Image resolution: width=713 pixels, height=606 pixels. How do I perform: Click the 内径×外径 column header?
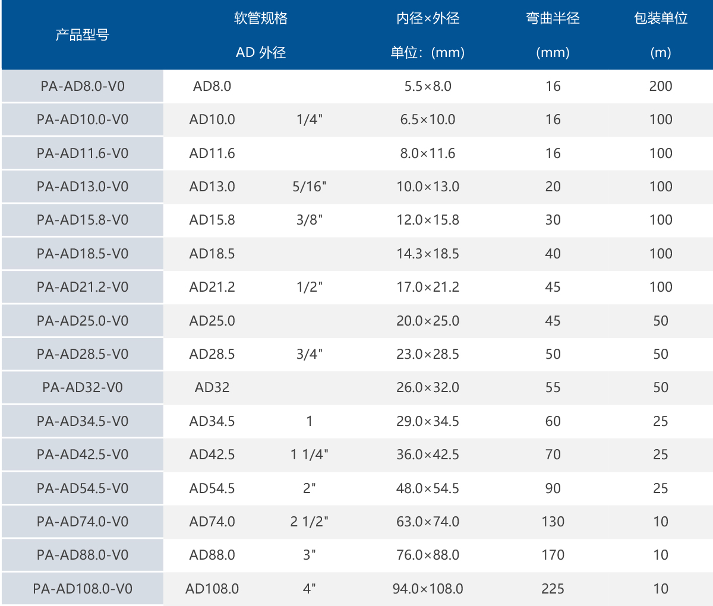[x=428, y=18]
